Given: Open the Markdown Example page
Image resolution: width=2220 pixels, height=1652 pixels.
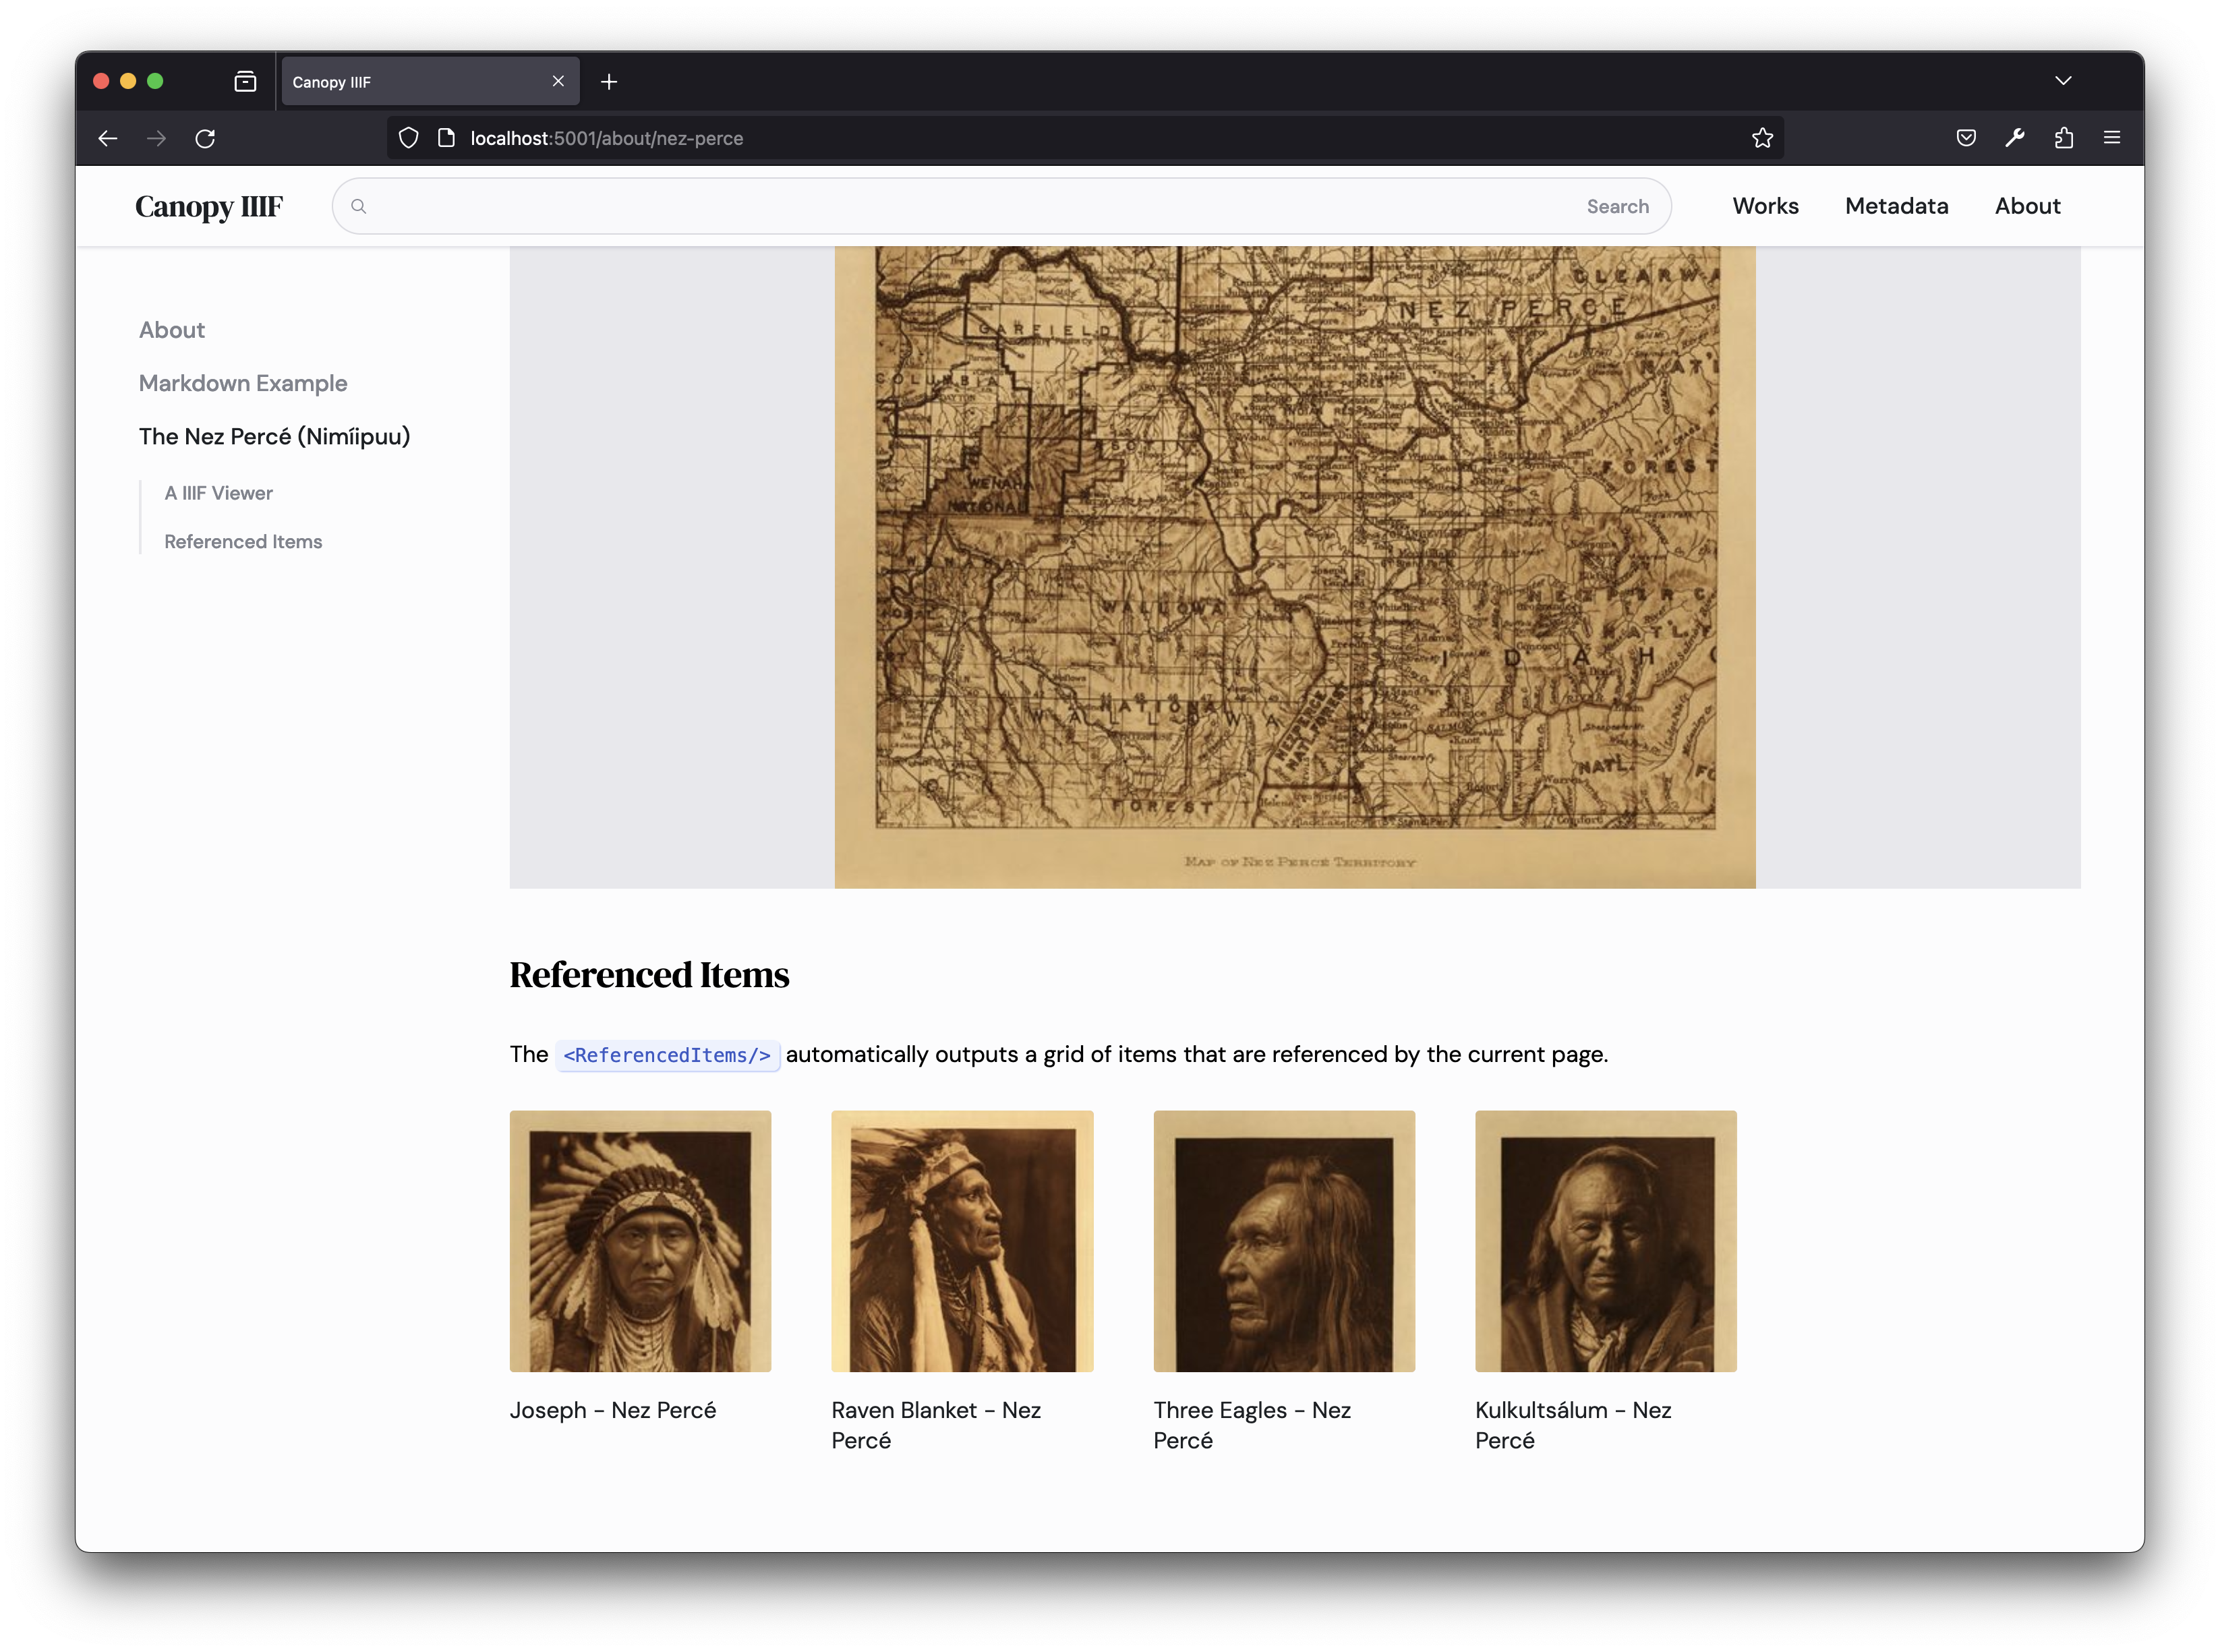Looking at the screenshot, I should [243, 383].
